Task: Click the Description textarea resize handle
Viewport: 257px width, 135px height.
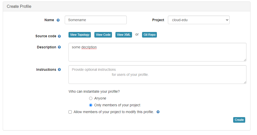Action: point(245,60)
